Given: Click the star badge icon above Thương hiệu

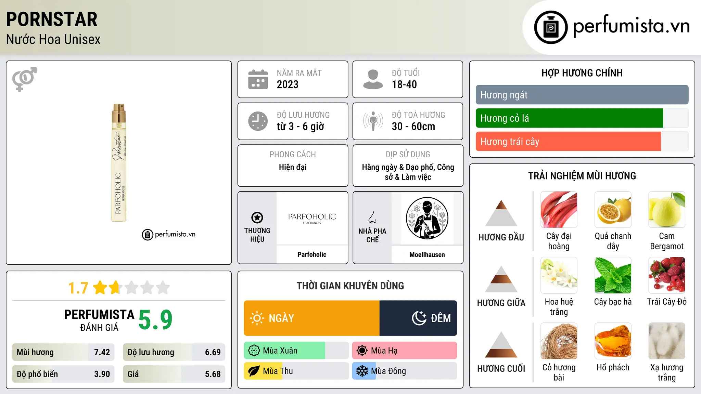Looking at the screenshot, I should (x=257, y=218).
